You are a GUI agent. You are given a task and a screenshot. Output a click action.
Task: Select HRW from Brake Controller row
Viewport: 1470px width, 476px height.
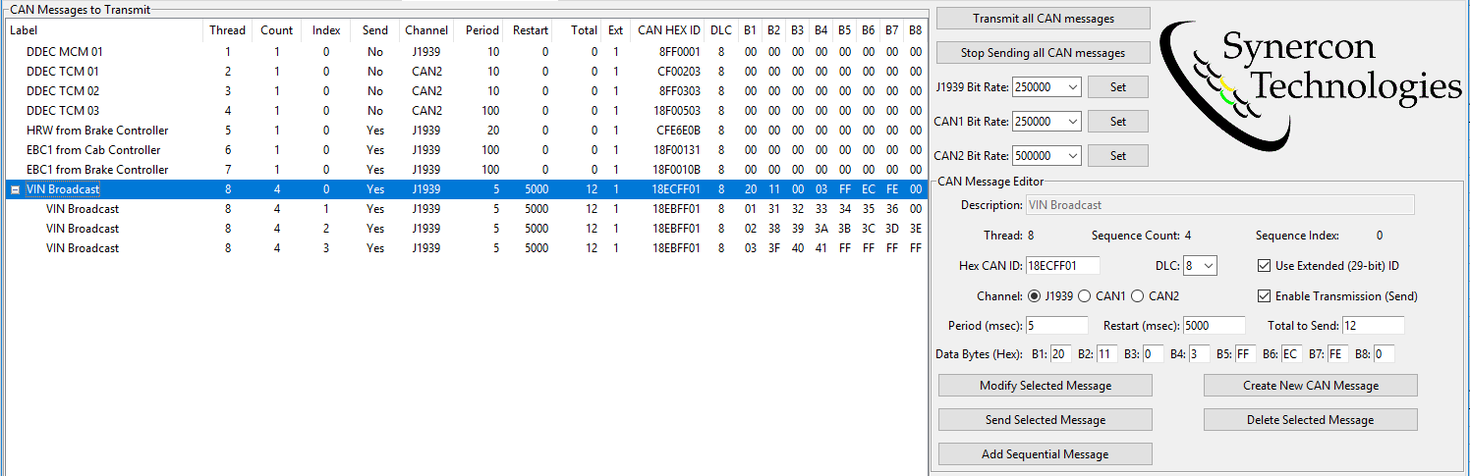click(x=466, y=131)
